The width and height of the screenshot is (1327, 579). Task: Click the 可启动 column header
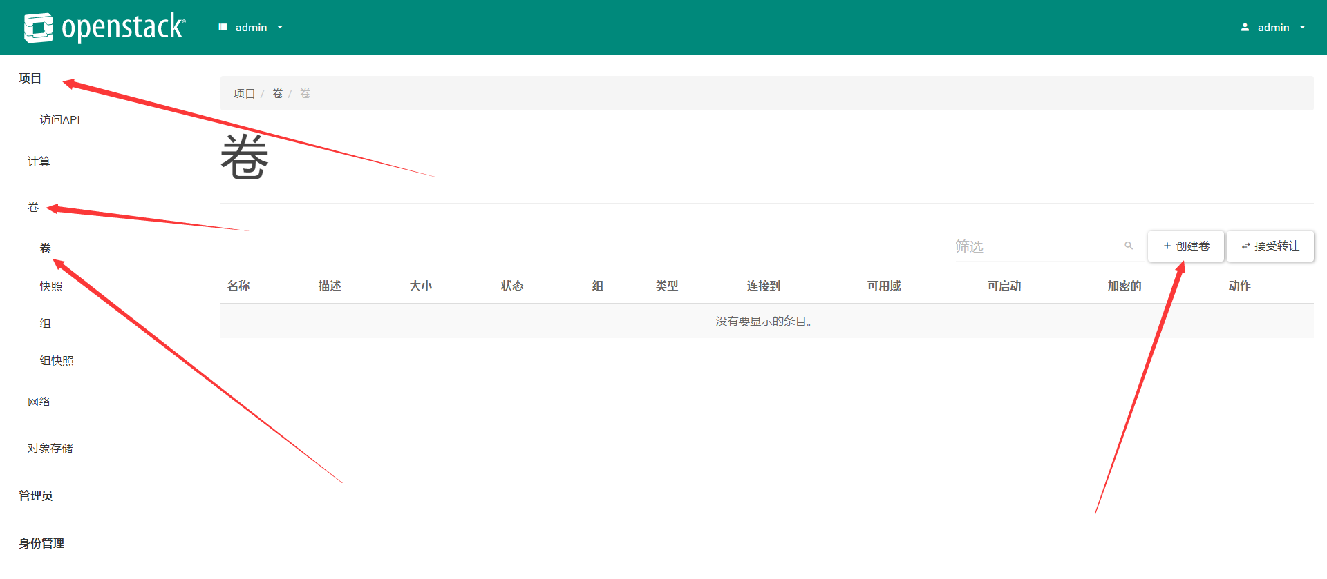coord(1004,286)
